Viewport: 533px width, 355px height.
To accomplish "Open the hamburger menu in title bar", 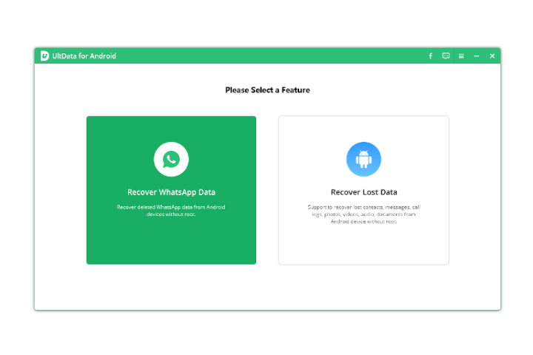I will (461, 56).
